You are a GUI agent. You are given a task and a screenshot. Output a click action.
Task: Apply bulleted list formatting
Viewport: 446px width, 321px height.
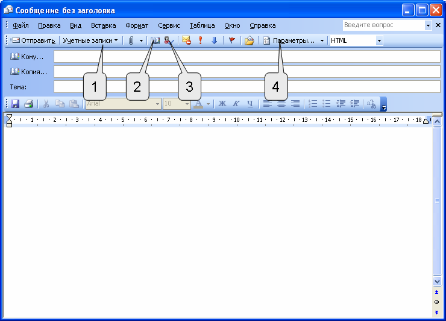[x=327, y=104]
